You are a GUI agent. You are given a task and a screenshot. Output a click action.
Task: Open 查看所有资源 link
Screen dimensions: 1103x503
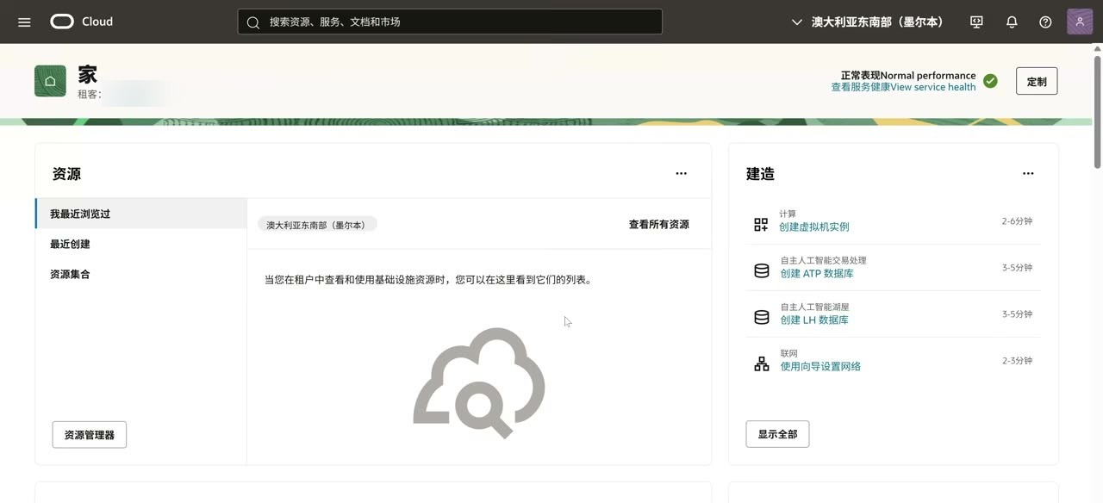(658, 224)
